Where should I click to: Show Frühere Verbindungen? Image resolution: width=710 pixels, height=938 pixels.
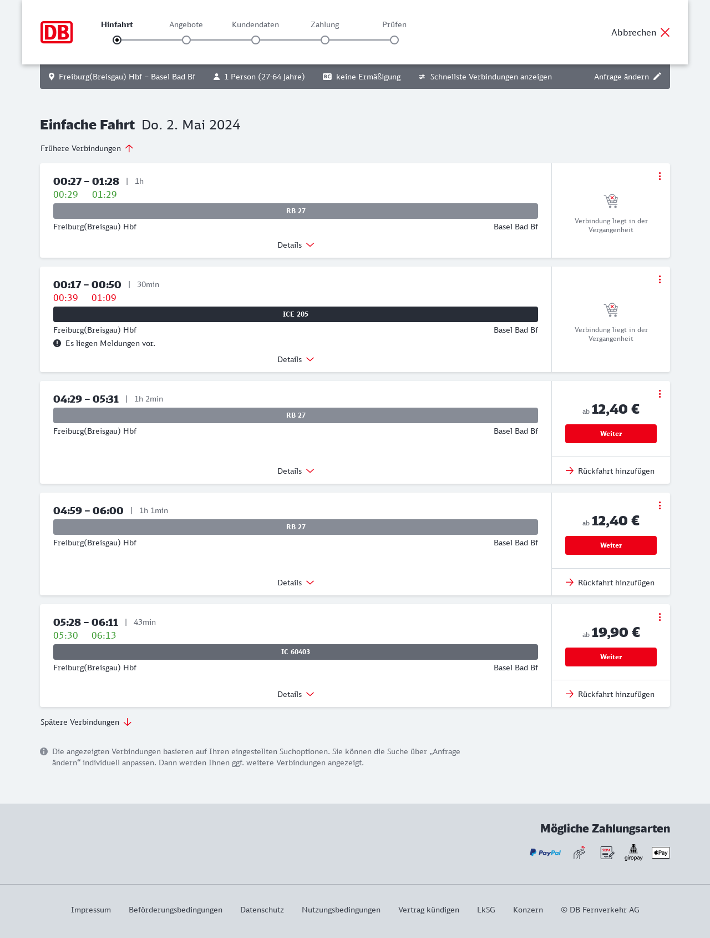(x=87, y=148)
